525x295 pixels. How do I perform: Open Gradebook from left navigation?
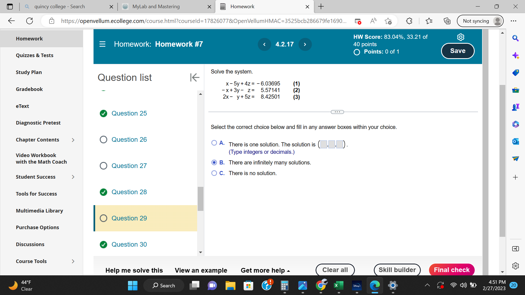[29, 89]
